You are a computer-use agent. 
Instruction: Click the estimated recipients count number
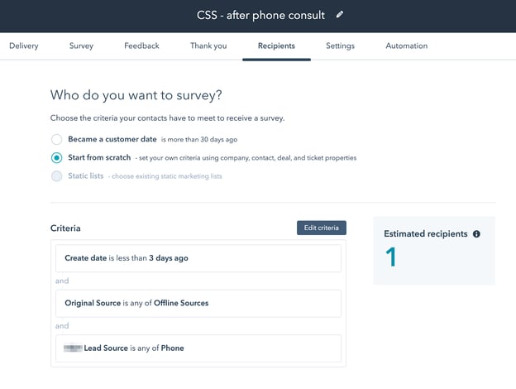(x=391, y=258)
